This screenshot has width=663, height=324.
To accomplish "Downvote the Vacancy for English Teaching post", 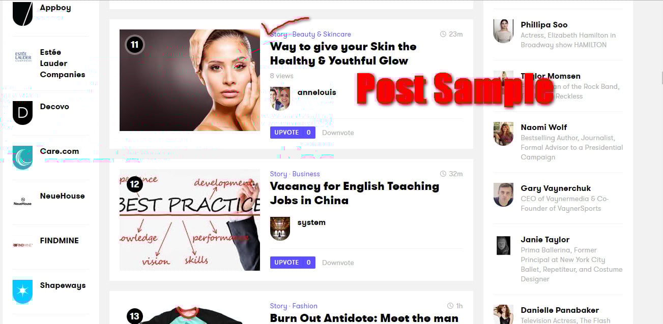I will coord(338,263).
